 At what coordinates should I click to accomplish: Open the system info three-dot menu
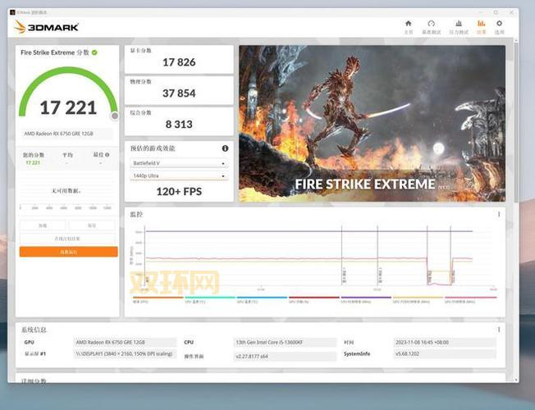499,330
